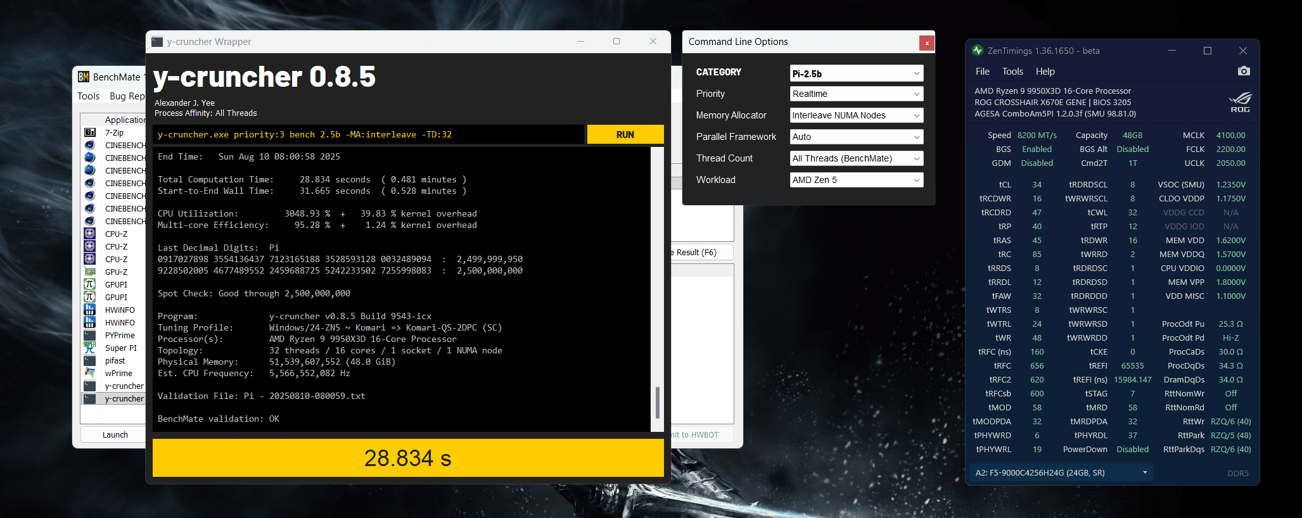The height and width of the screenshot is (518, 1302).
Task: Click the wPrime icon in BenchMate's list
Action: coord(90,373)
